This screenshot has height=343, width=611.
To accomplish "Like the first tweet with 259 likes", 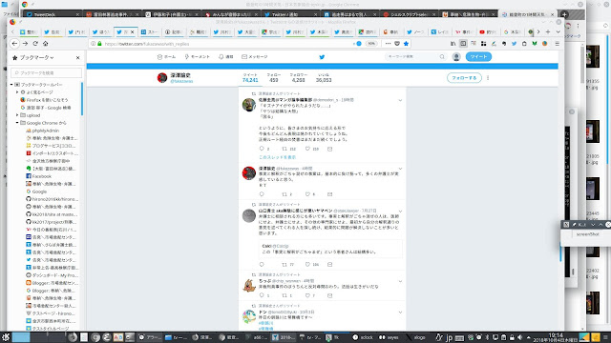I will coord(307,149).
